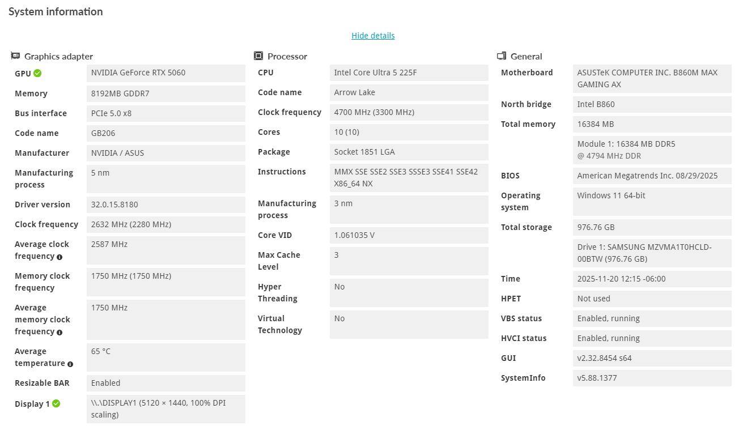The image size is (743, 430).
Task: Click the green checkmark beside Display 1
Action: 56,403
